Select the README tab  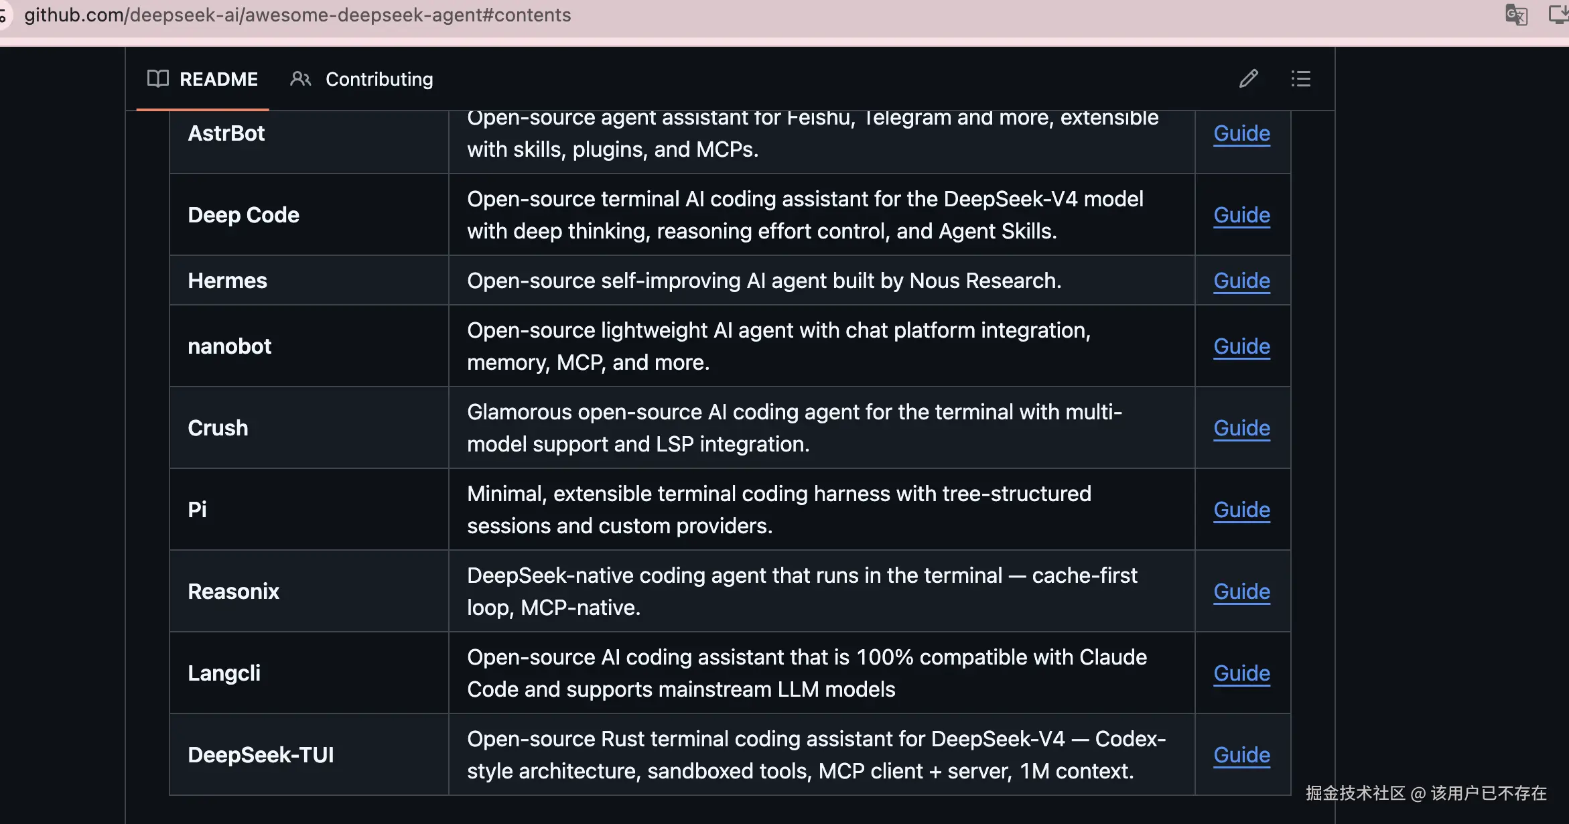tap(202, 79)
